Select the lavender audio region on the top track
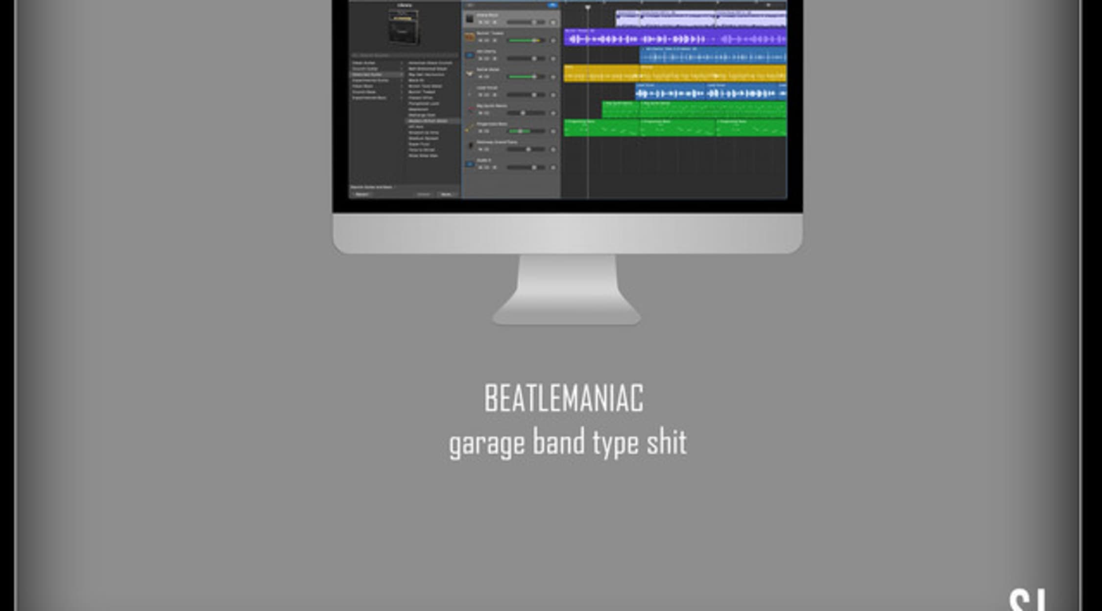Image resolution: width=1102 pixels, height=611 pixels. click(701, 19)
